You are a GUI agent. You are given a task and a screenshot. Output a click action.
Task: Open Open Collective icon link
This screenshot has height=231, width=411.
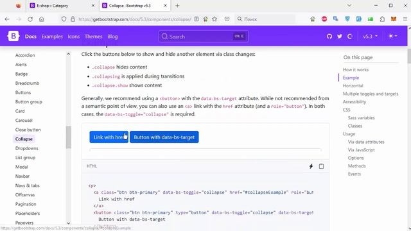[x=349, y=37]
